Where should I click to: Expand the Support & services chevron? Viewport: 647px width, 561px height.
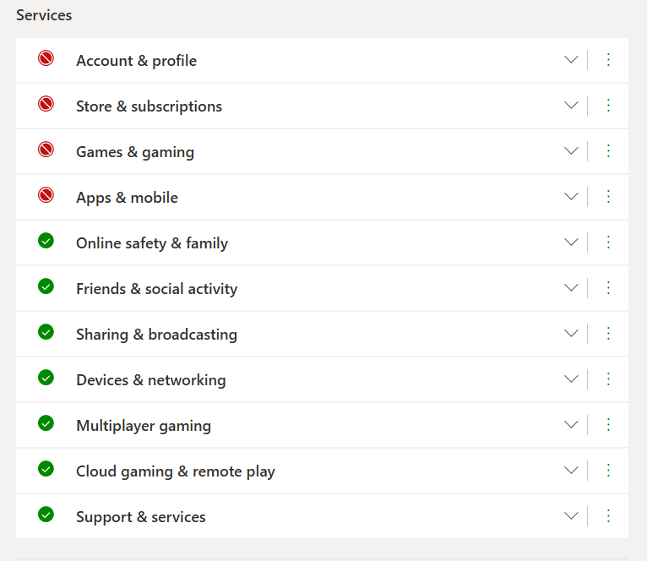click(571, 516)
